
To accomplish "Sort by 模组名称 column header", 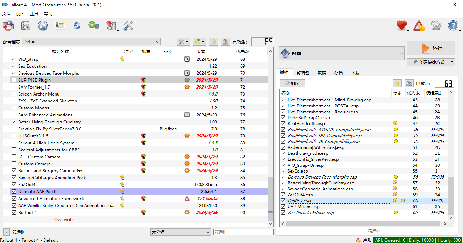I will click(60, 51).
